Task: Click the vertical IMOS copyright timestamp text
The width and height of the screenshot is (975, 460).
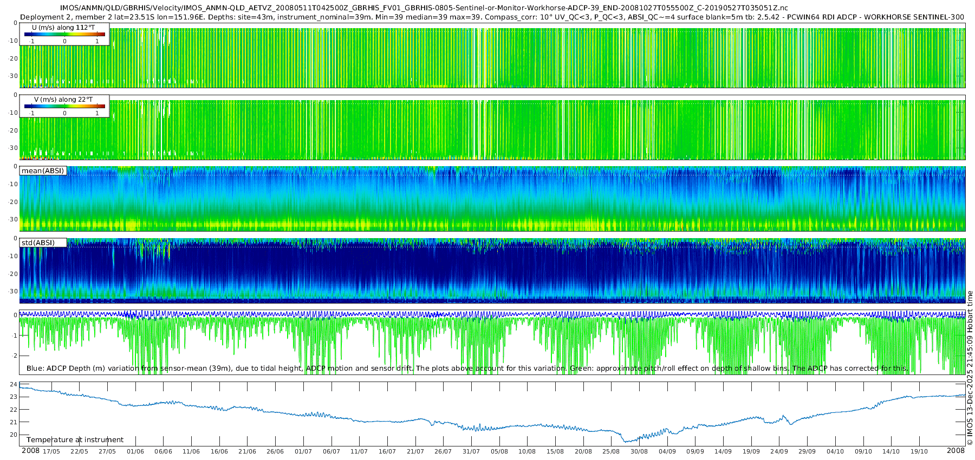Action: 970,368
